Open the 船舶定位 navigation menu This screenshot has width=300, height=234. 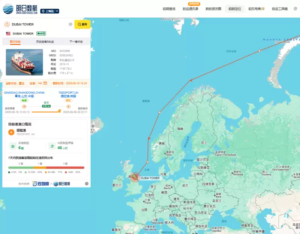[235, 9]
